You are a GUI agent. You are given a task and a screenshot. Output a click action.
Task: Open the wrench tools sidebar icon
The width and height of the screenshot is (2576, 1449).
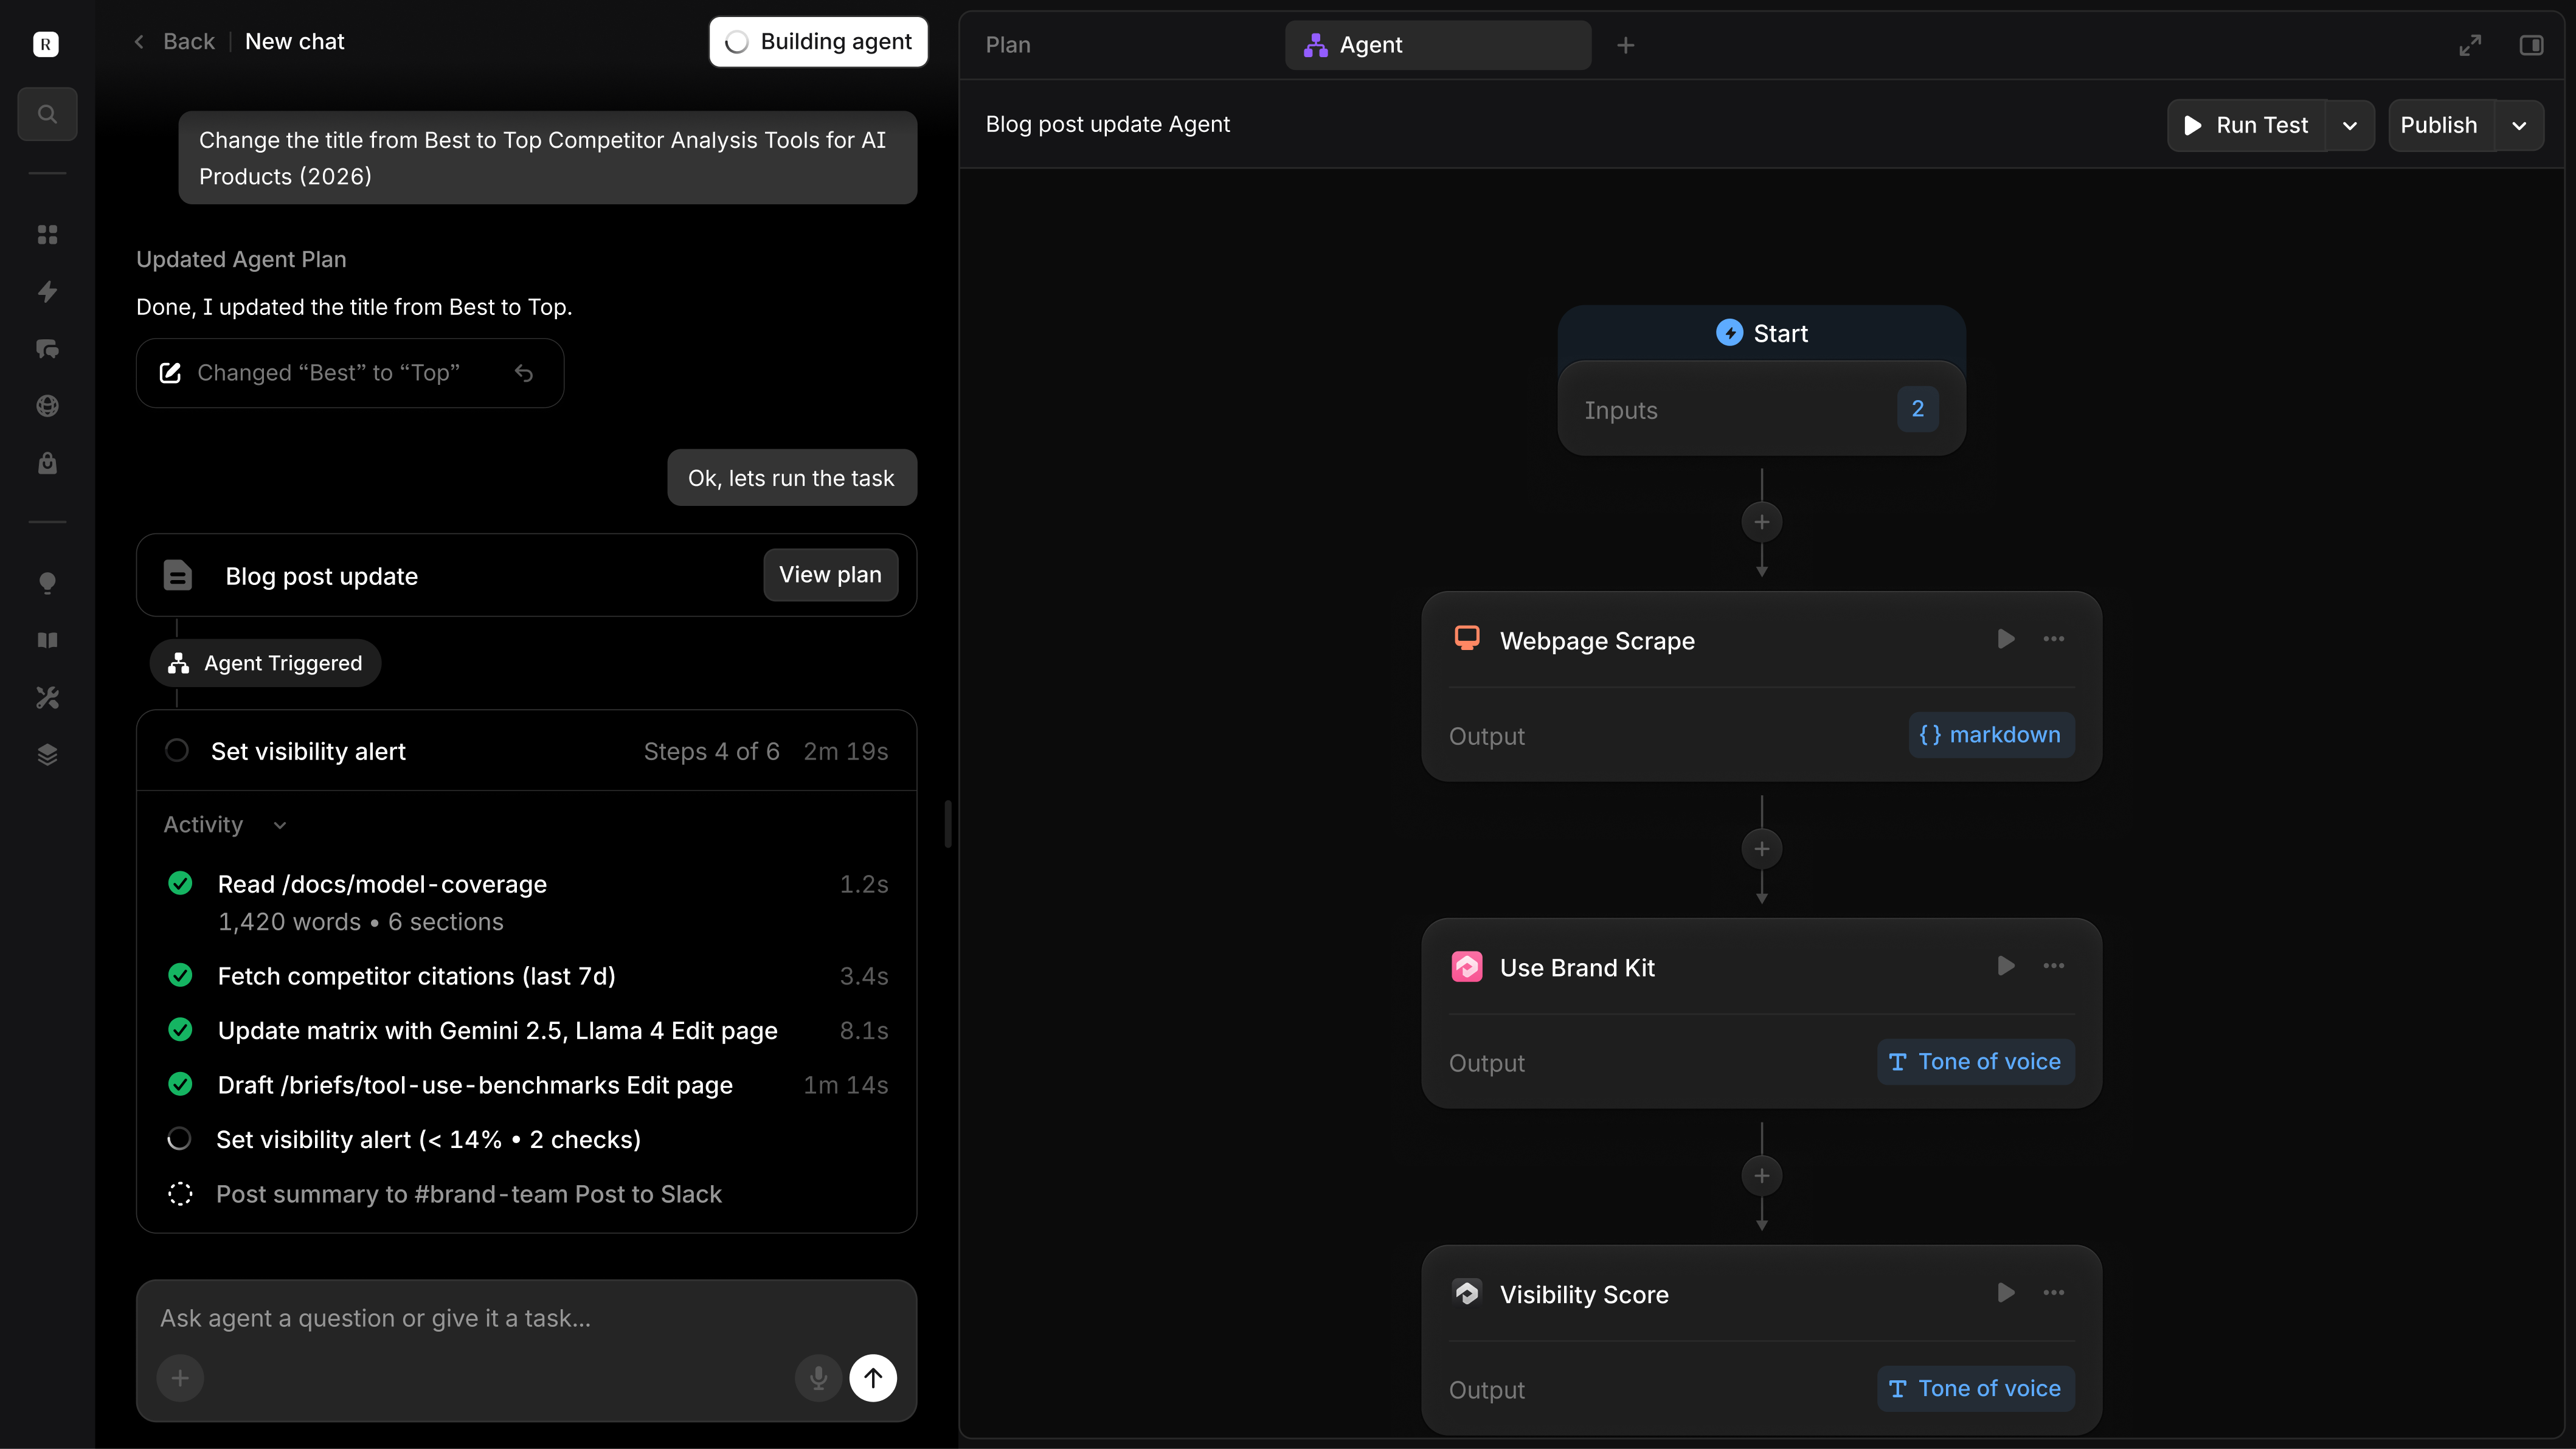tap(47, 697)
